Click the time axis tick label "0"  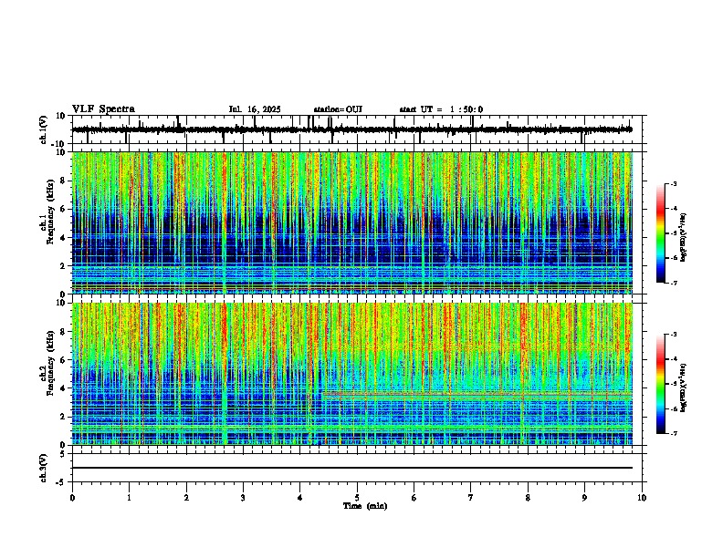(x=72, y=498)
